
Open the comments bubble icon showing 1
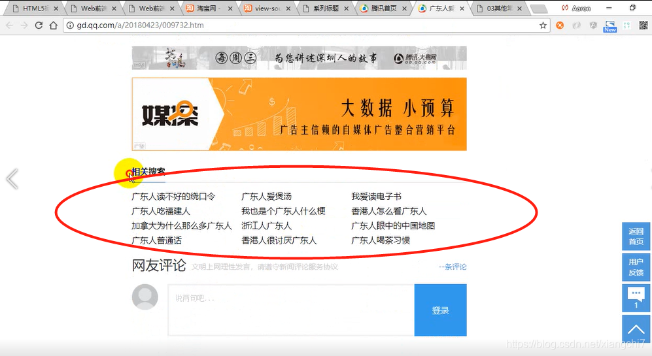point(636,298)
